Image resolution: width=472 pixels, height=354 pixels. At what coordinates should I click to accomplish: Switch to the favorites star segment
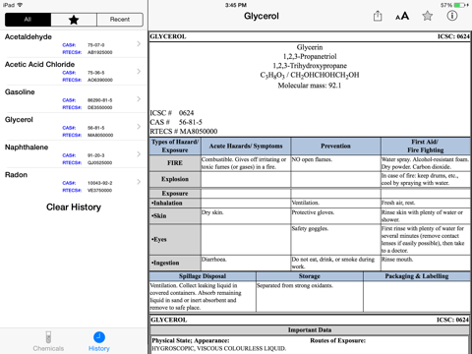coord(74,20)
